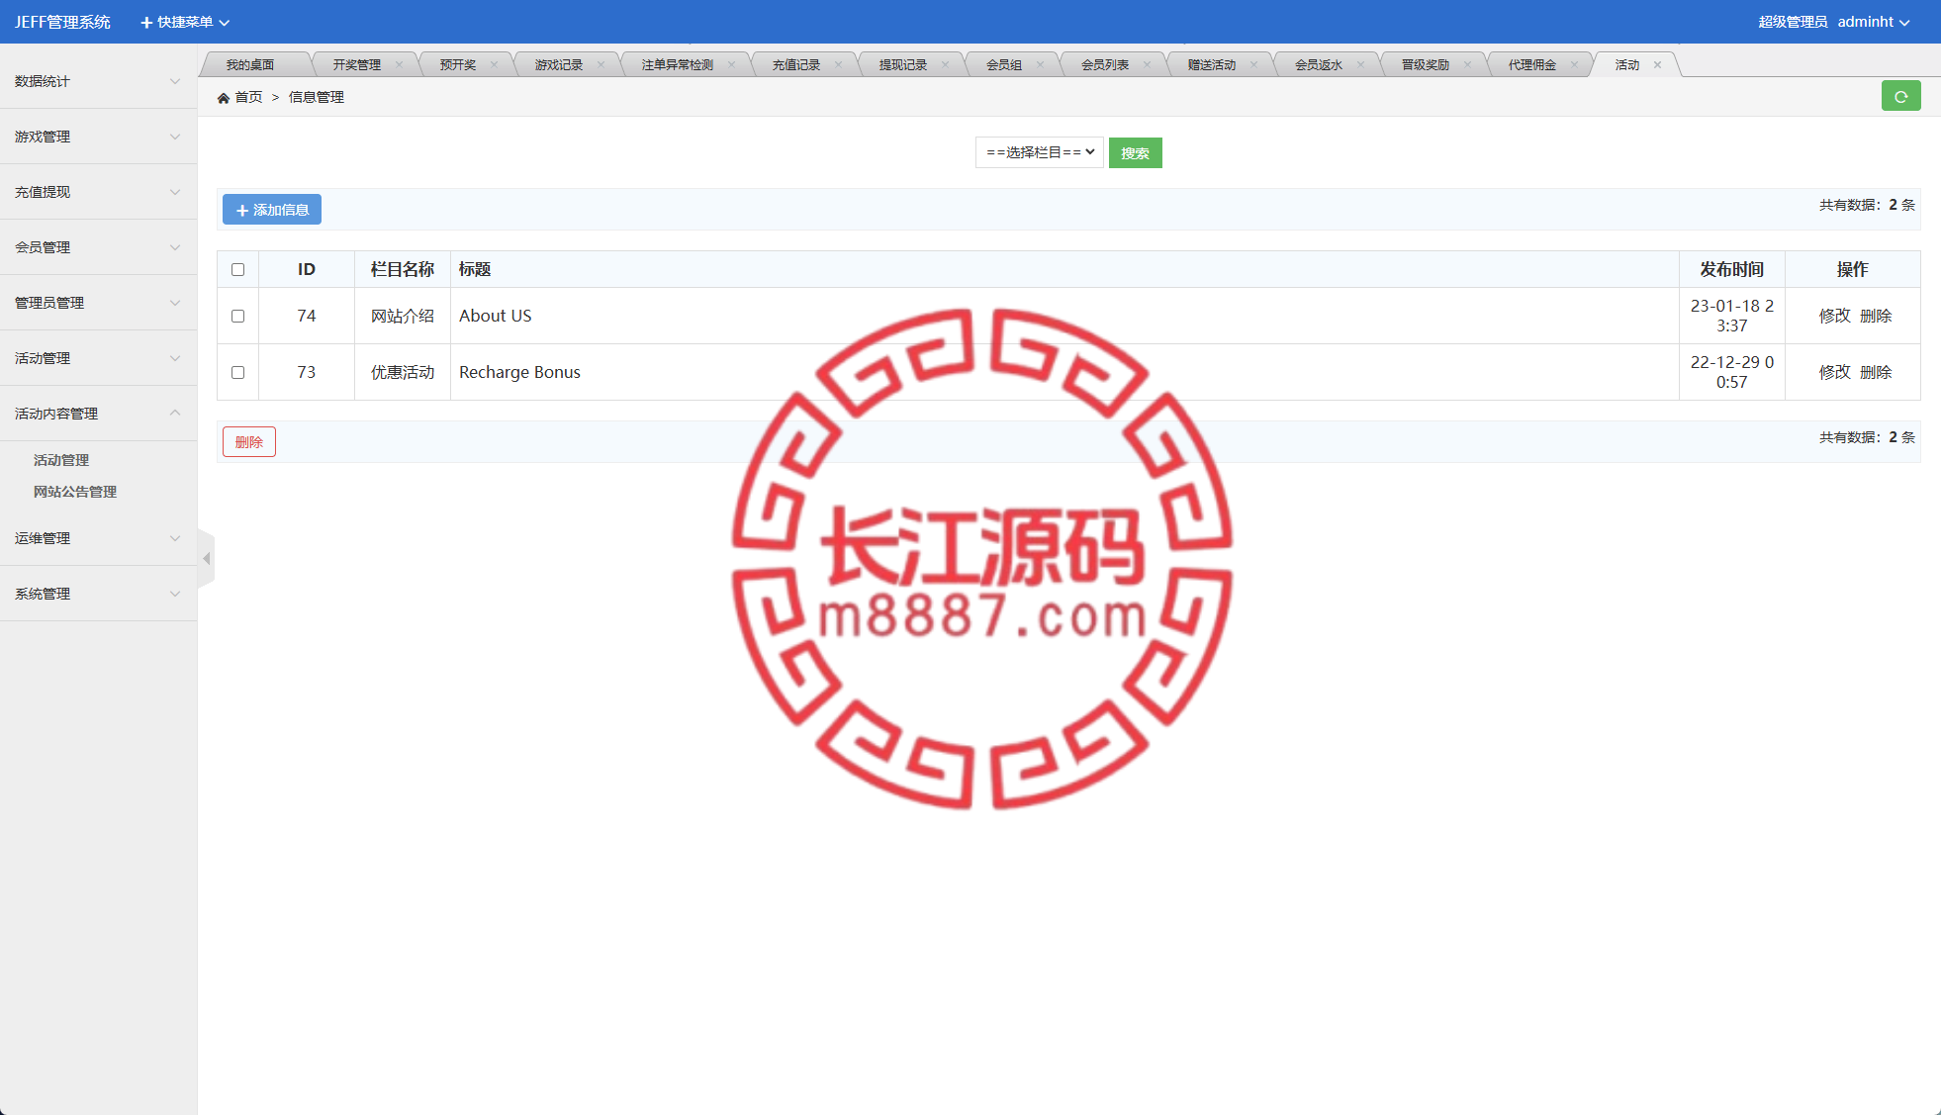Click 删除 for About US row

click(1876, 316)
